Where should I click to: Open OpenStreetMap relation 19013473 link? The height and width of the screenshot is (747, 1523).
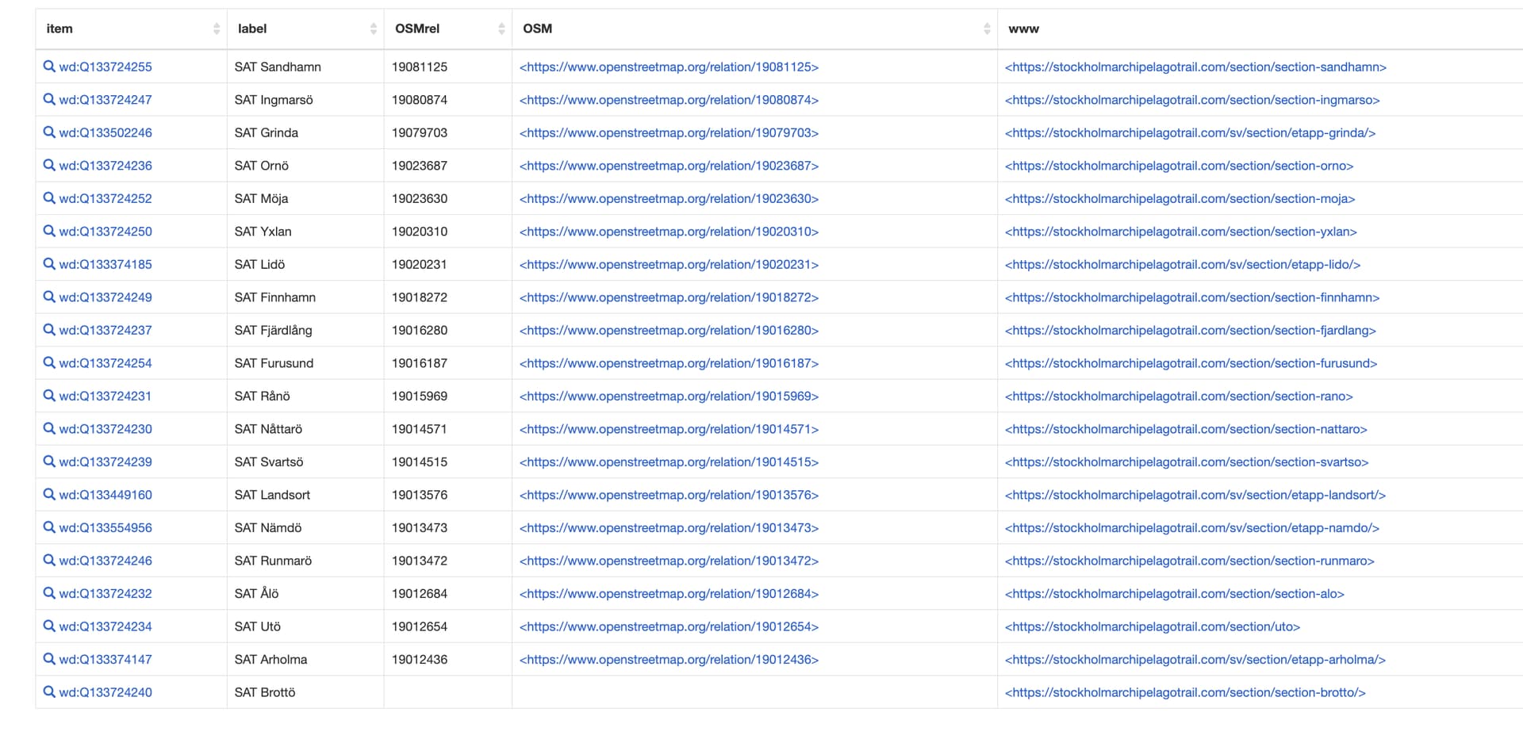tap(669, 527)
